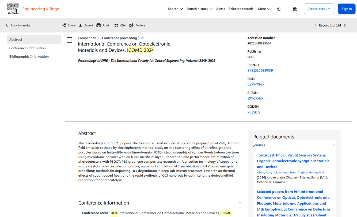Open the help question mark icon
This screenshot has height=217, width=357.
(x=279, y=9)
